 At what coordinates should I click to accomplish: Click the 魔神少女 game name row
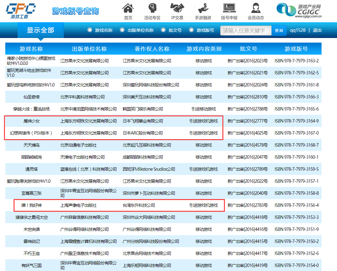(x=32, y=121)
